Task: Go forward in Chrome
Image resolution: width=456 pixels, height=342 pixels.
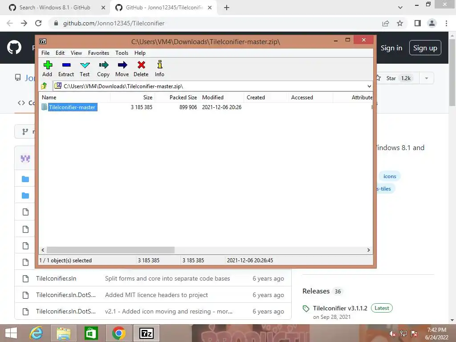Action: click(24, 23)
